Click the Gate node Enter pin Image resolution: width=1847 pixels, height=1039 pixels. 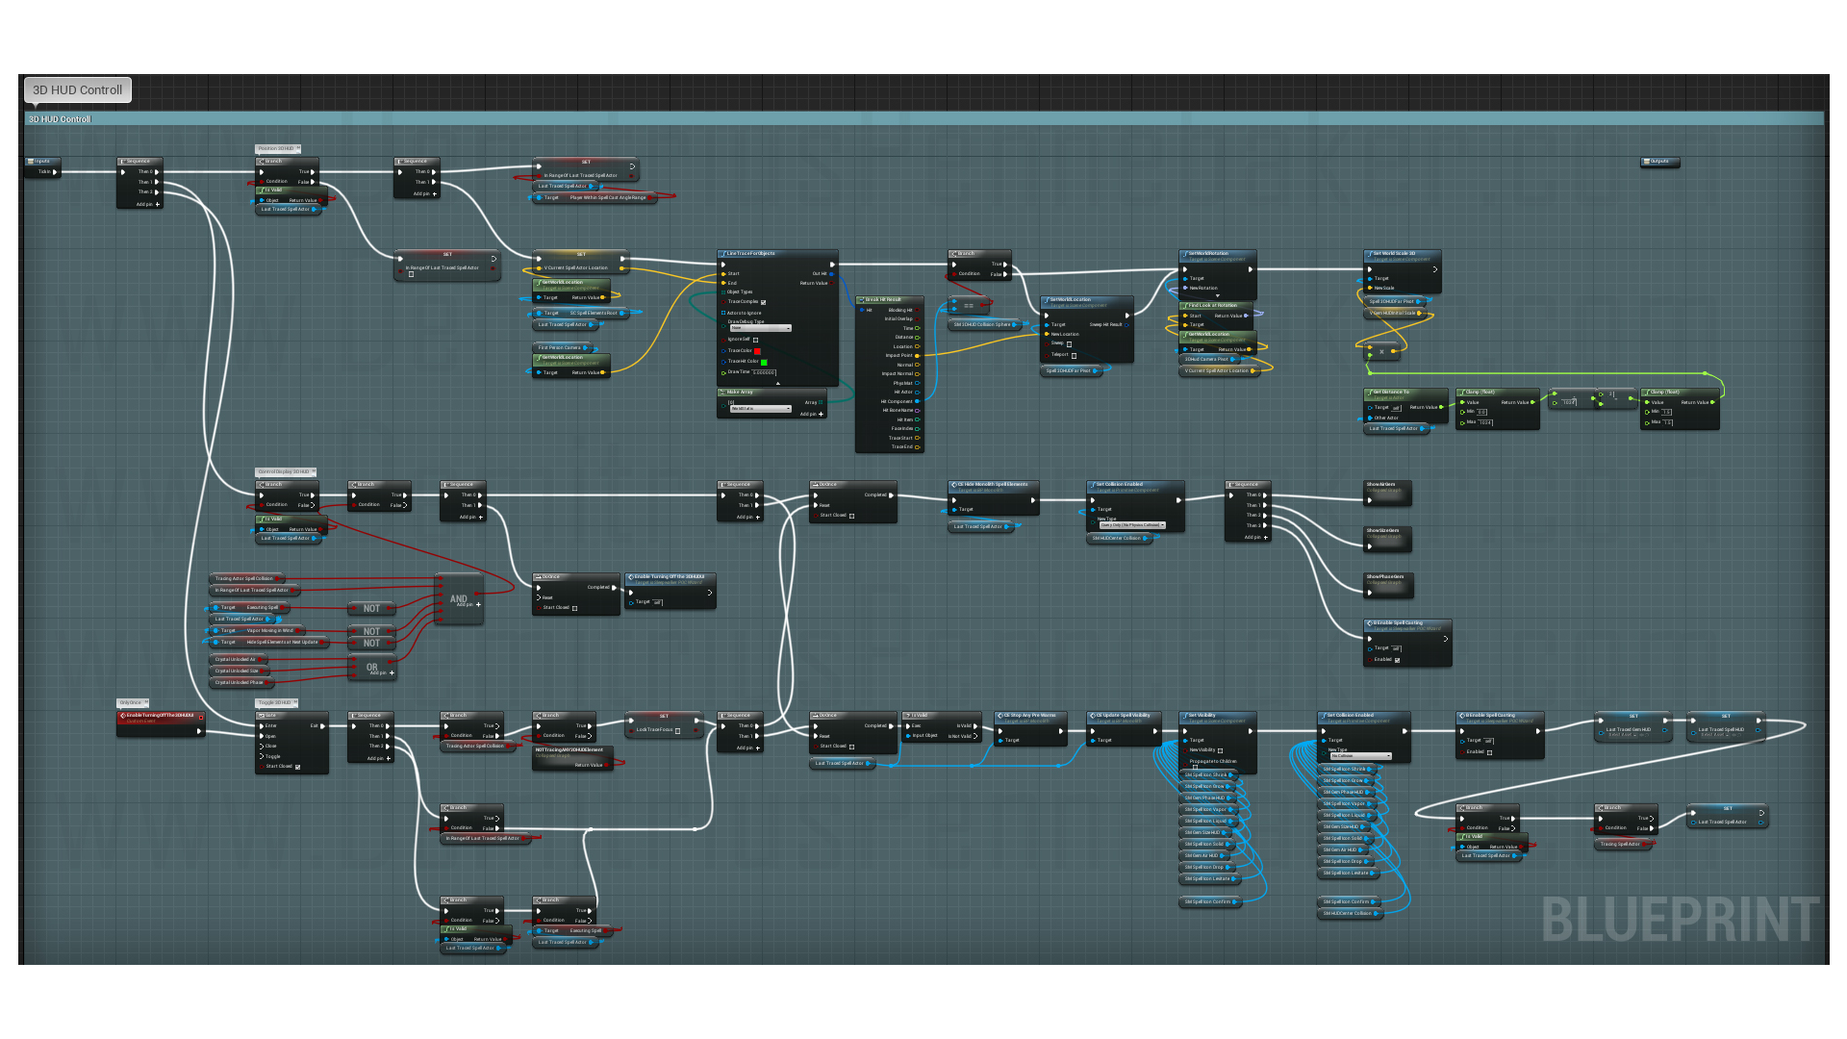point(262,726)
